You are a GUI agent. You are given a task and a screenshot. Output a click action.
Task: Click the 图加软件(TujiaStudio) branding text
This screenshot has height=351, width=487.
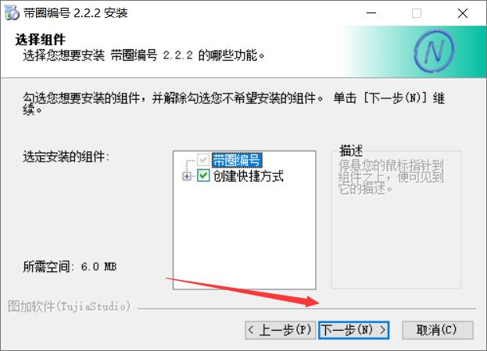[x=70, y=306]
